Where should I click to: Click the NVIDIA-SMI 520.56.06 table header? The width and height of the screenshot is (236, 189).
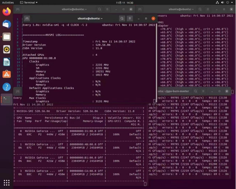(33, 111)
